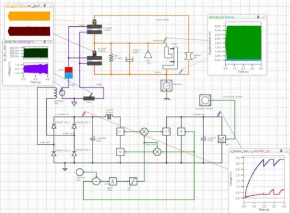This screenshot has width=290, height=213.
Task: Select the damper component in the mechanical frame
Action: [129, 59]
